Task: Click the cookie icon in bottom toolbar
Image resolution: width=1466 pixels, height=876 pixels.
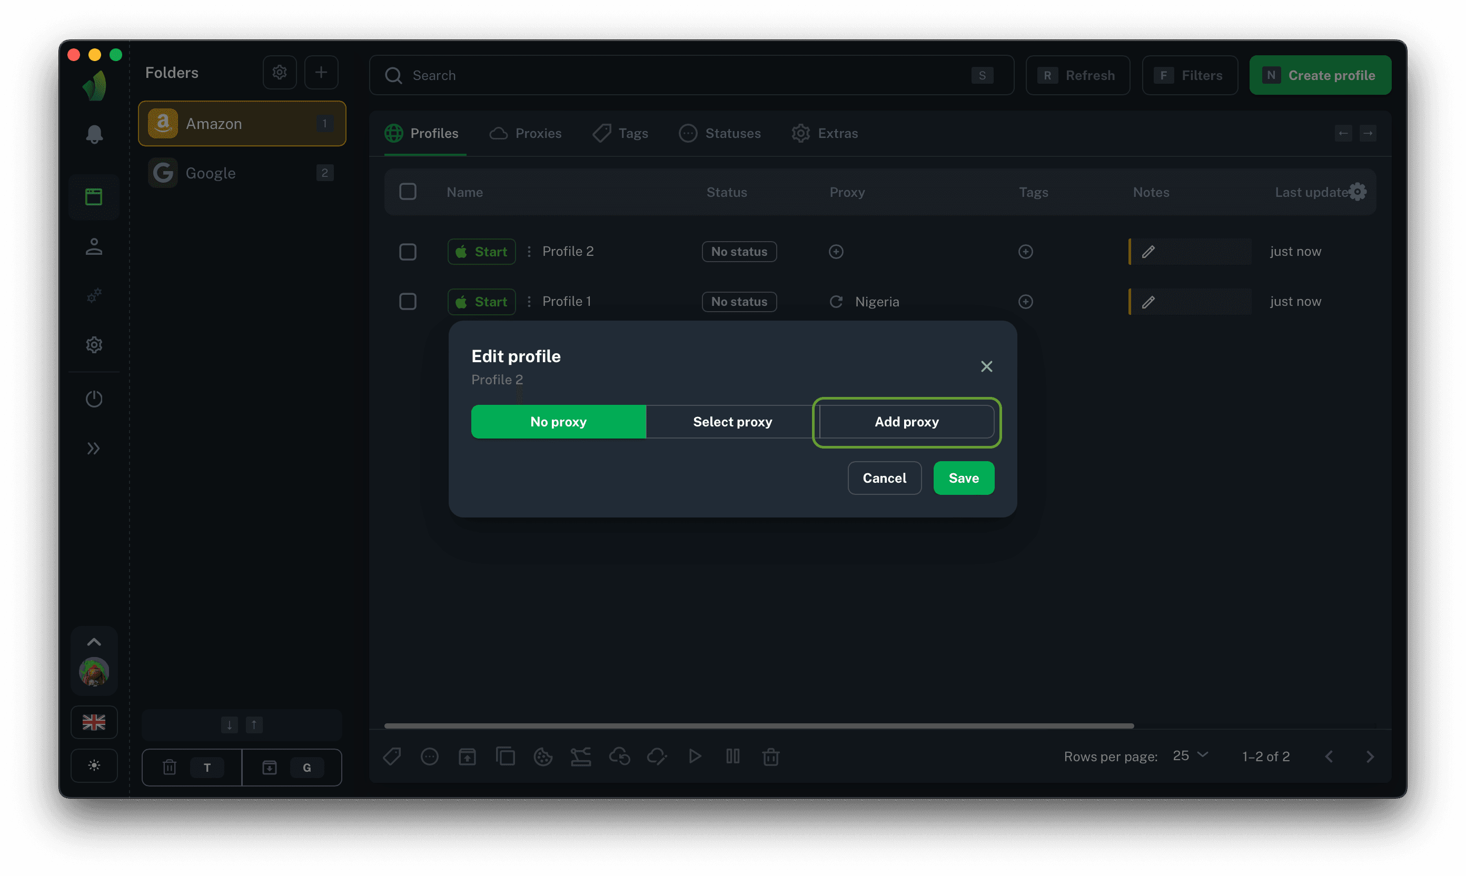Action: point(542,756)
